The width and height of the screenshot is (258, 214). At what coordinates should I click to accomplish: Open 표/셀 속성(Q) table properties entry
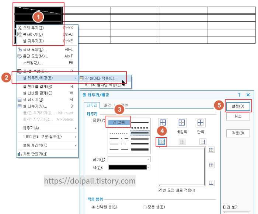(47, 71)
